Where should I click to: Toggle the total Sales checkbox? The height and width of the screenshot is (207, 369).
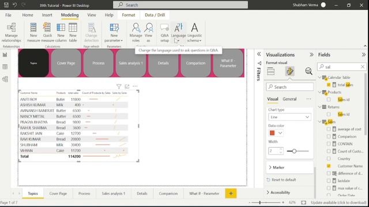329,85
